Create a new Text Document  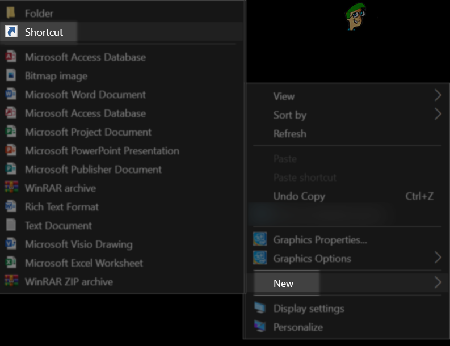58,226
